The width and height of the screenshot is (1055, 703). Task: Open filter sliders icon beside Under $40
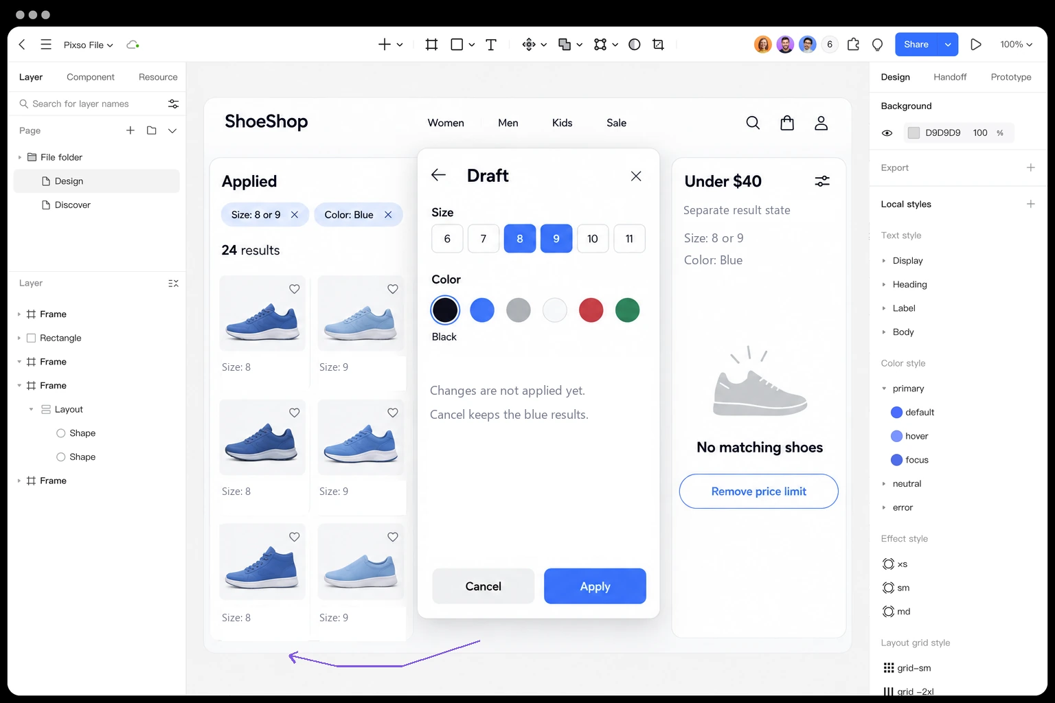pyautogui.click(x=822, y=181)
